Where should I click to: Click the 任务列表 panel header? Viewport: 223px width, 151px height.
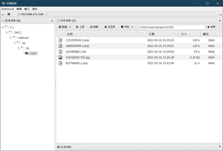[x=139, y=147]
